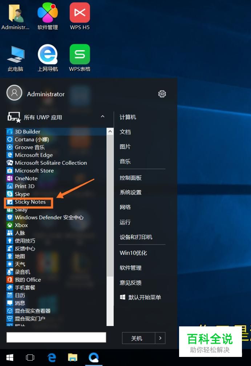
Task: Open settings with the gear icon
Action: pos(162,94)
